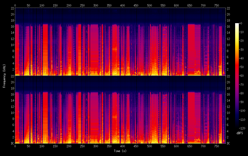Select the 0 tick on the bottom time axis
The image size is (248, 156).
click(x=15, y=146)
